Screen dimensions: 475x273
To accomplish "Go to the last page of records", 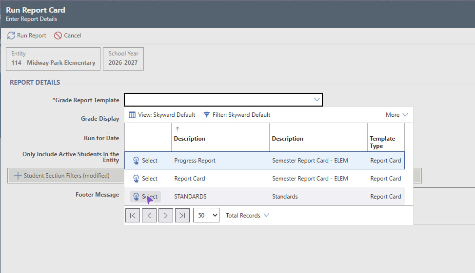I will pos(182,215).
